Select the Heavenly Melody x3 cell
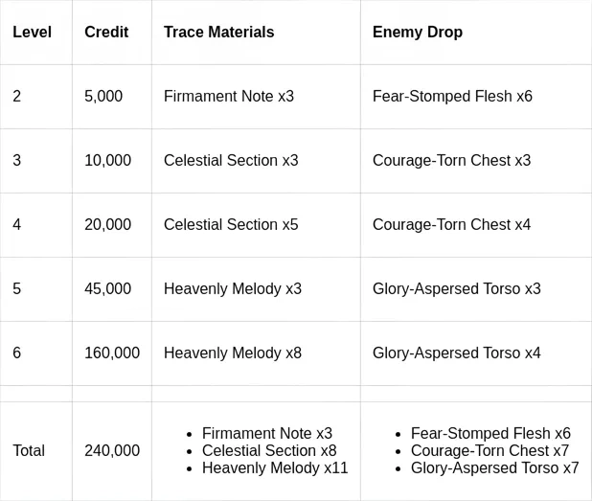Viewport: 592px width, 501px height. [x=232, y=289]
